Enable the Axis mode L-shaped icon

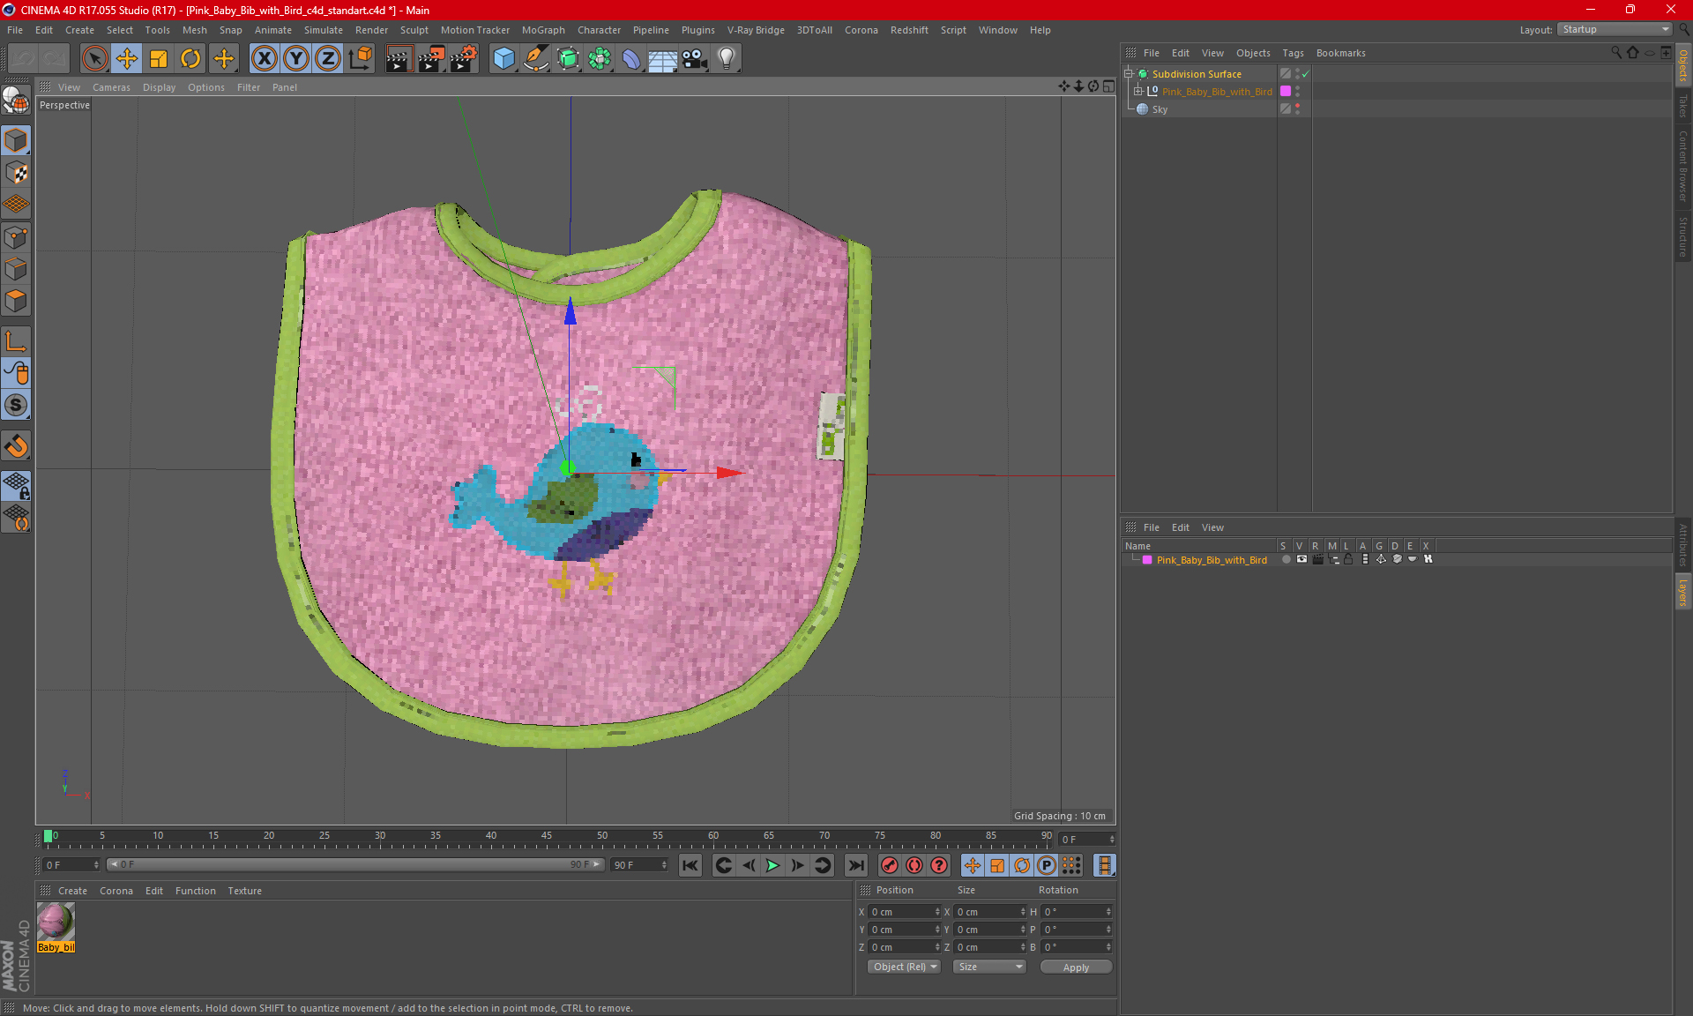pos(16,341)
